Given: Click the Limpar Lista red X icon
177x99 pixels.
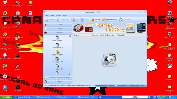Looking at the screenshot, I should [x=58, y=20].
